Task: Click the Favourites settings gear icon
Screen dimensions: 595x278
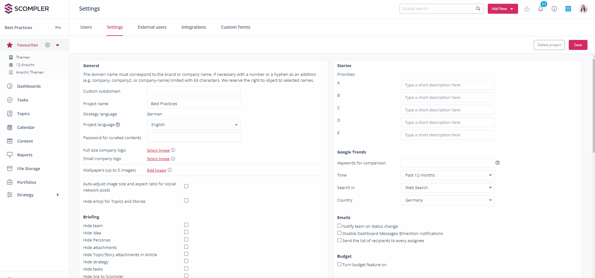Action: click(x=48, y=45)
